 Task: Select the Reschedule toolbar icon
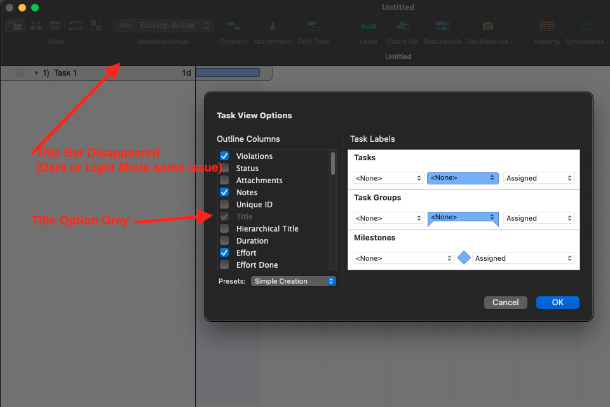tap(442, 27)
